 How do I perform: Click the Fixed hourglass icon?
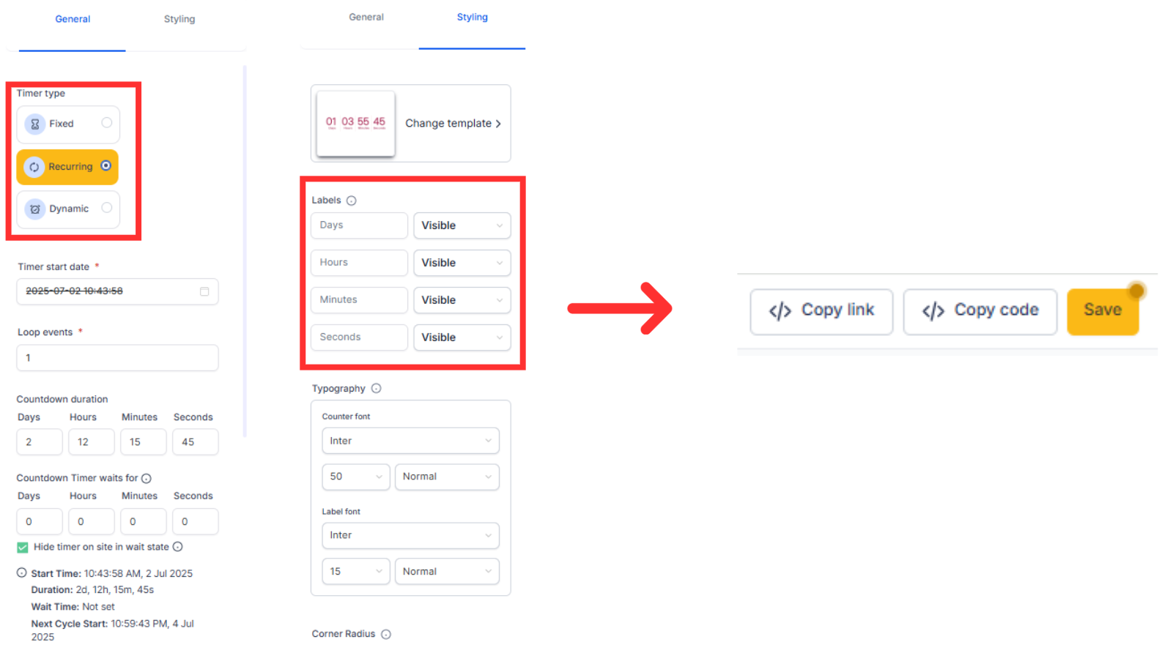point(34,124)
